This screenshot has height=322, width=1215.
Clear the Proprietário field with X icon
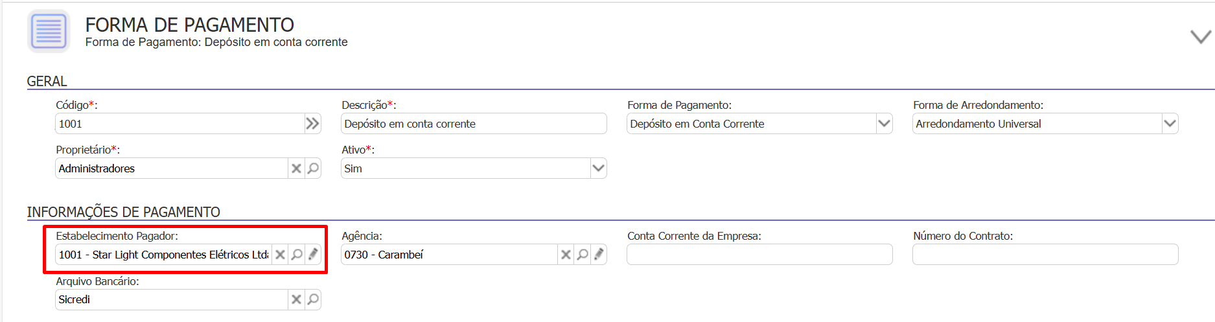click(296, 168)
